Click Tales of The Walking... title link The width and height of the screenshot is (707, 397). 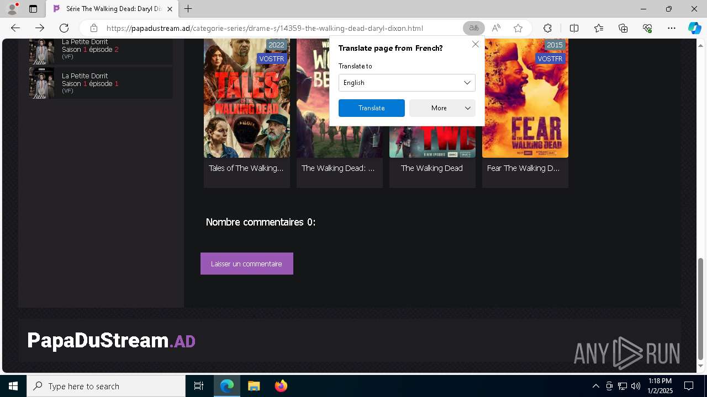pyautogui.click(x=246, y=168)
